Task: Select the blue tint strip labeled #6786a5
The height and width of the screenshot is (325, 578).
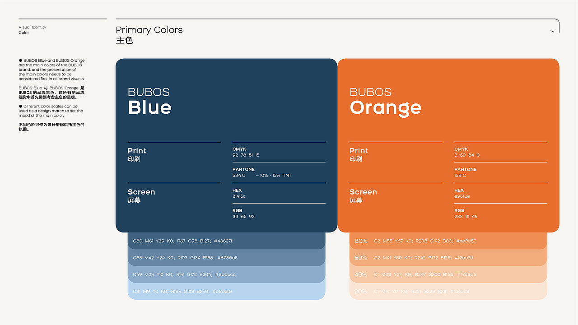Action: pyautogui.click(x=226, y=258)
